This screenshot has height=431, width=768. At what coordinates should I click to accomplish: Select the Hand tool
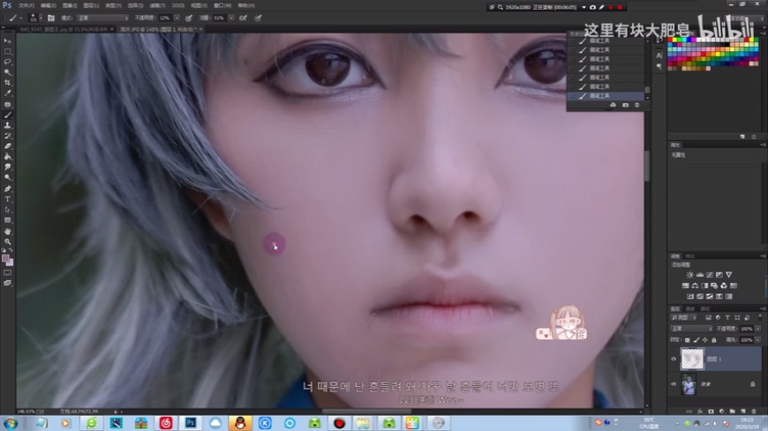coord(8,232)
